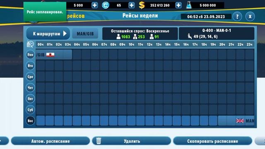This screenshot has width=265, height=149.
Task: Click the 12ч hour column header
Action: click(x=149, y=44)
